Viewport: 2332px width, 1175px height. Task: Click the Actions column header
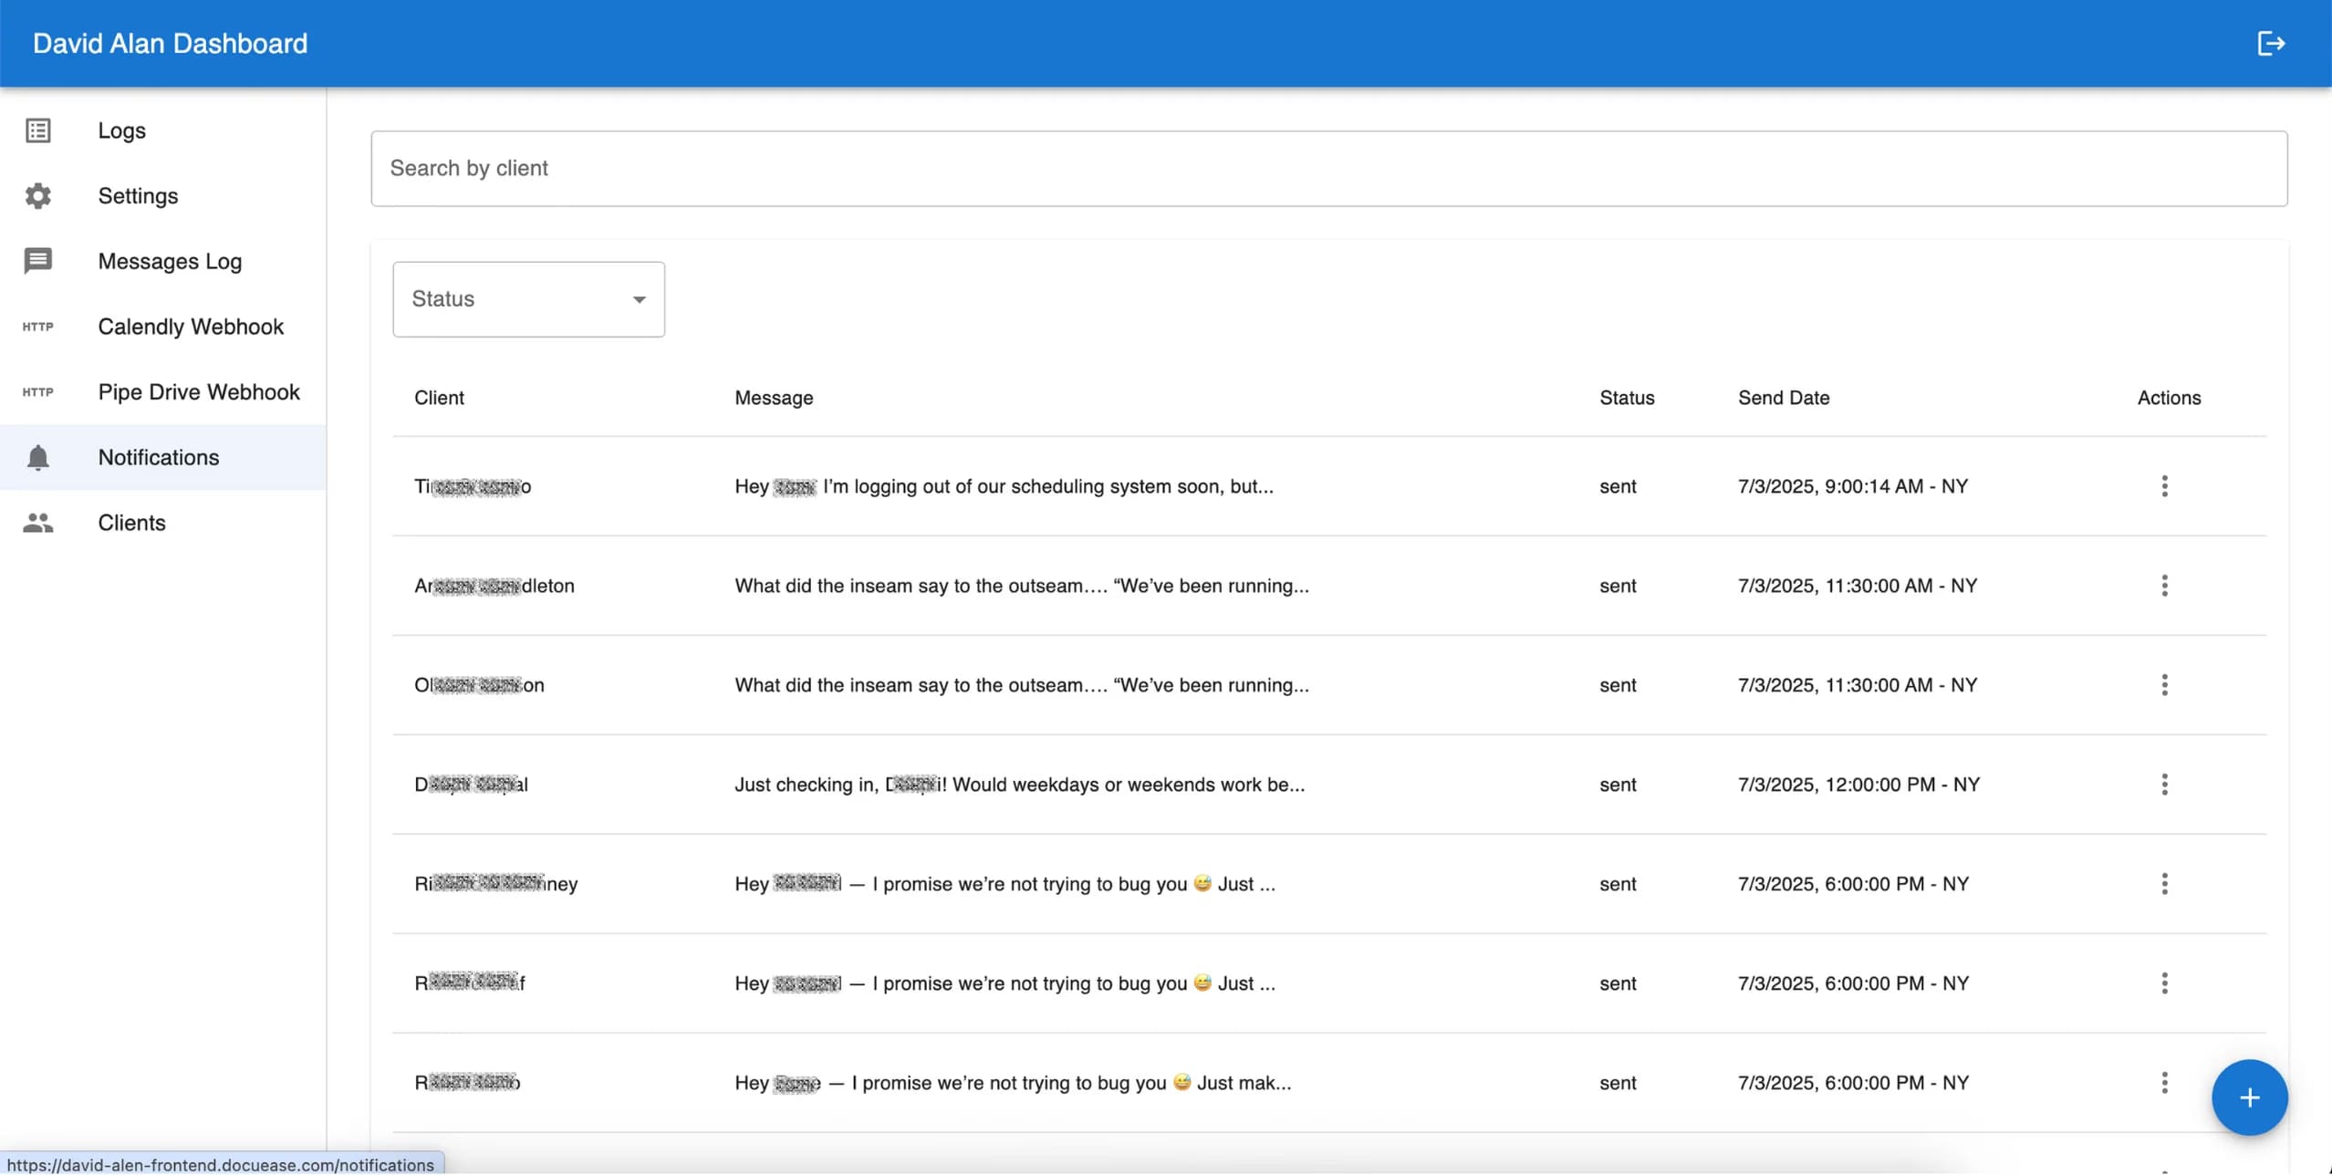tap(2169, 398)
